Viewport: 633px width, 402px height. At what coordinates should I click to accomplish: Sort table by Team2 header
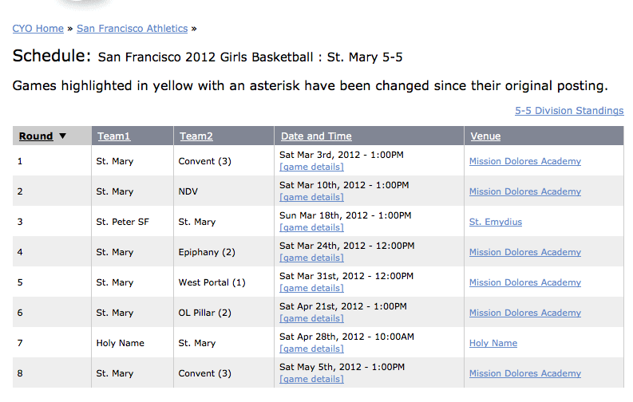(x=196, y=136)
